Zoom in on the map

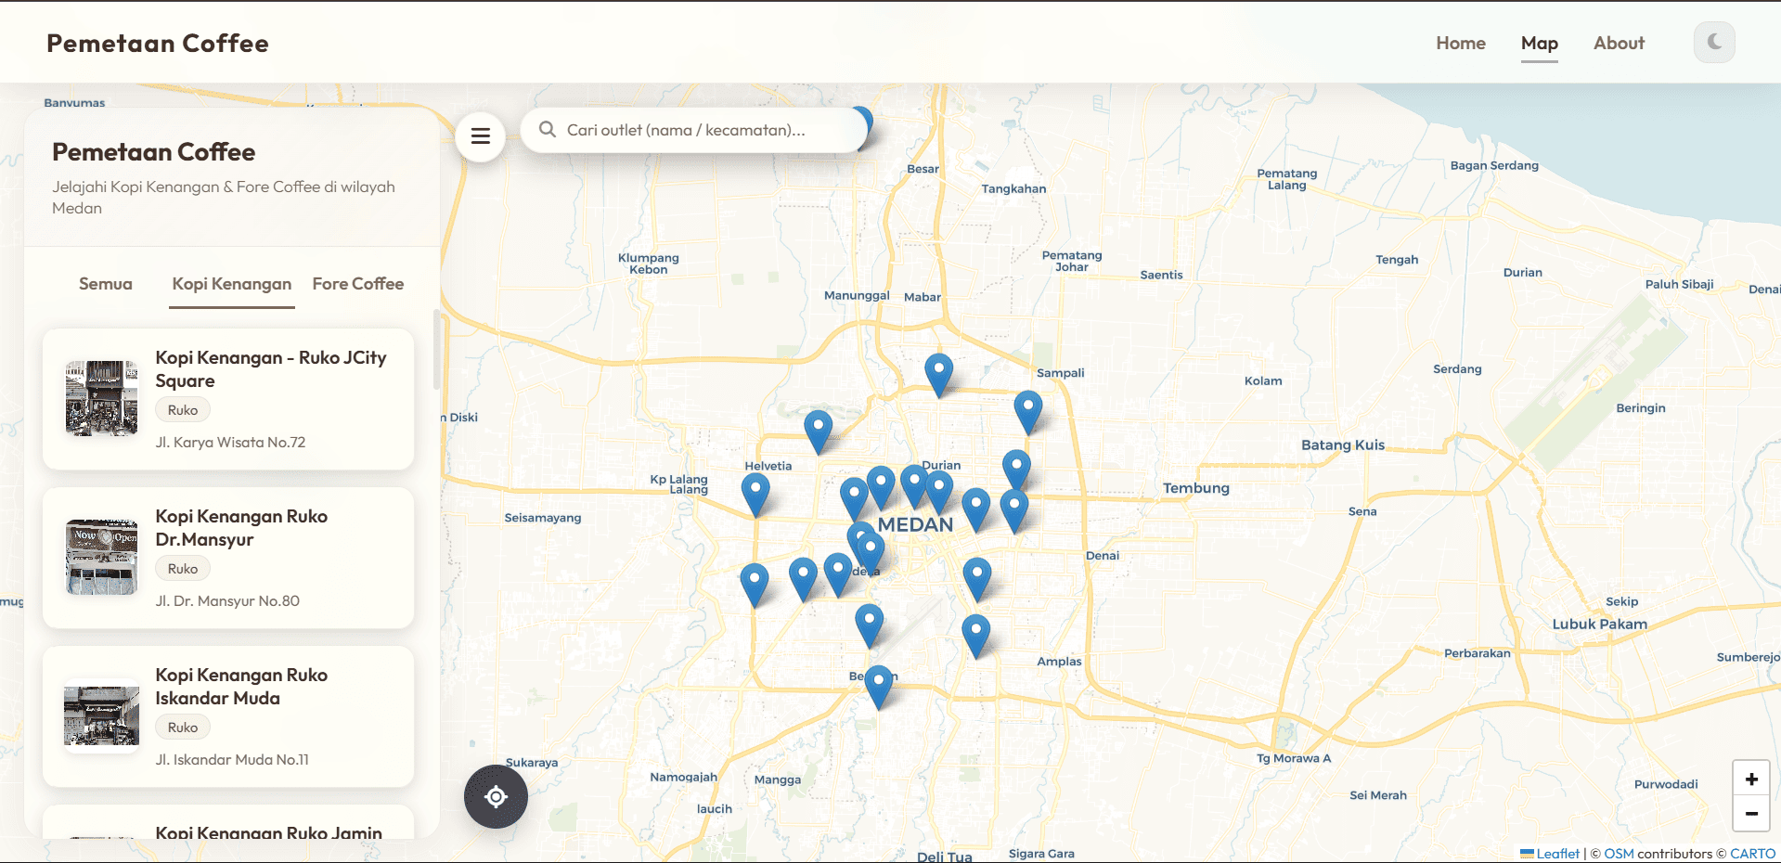pos(1751,779)
